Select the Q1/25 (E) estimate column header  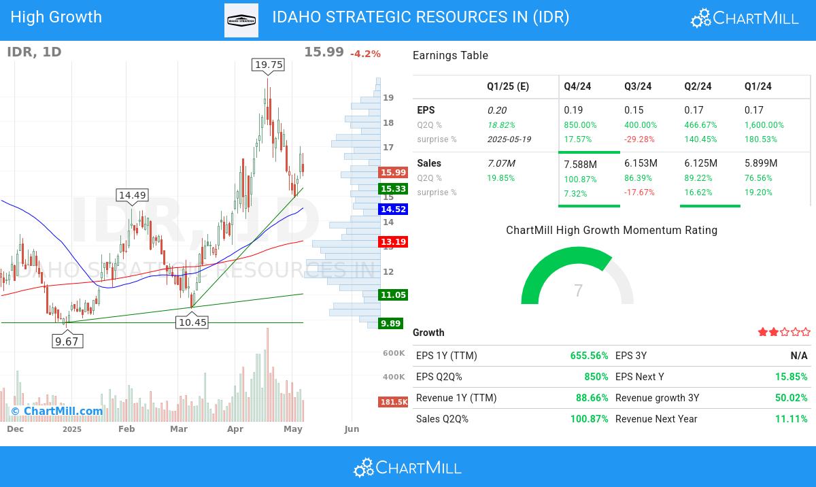point(507,86)
